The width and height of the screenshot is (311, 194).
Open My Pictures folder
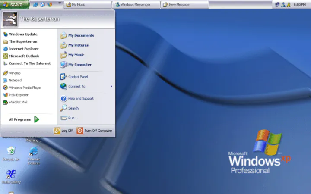74,45
